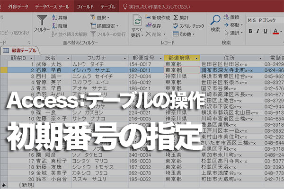284x189 pixels.
Task: Open the フリガナ column filter arrow
Action: point(124,59)
